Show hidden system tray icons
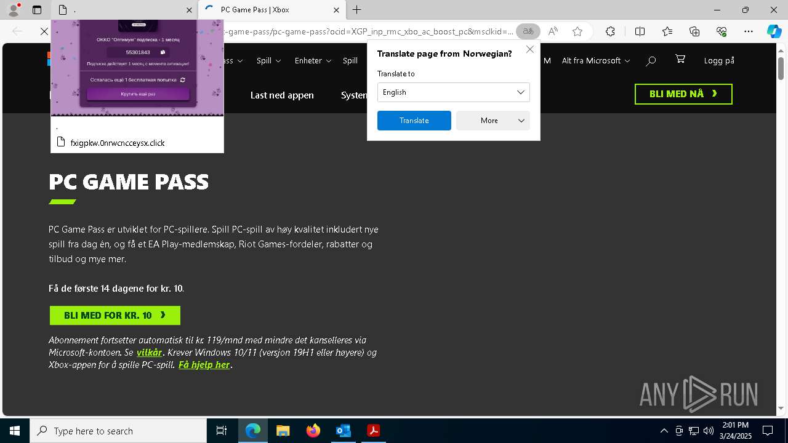The height and width of the screenshot is (443, 788). [x=664, y=431]
